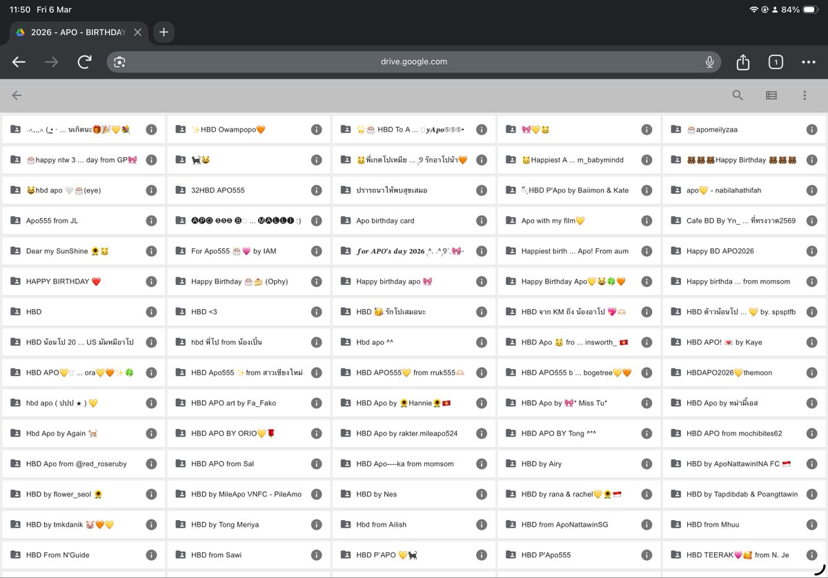
Task: Open folder HBD Apo from @red_roseruby
Action: pyautogui.click(x=83, y=464)
